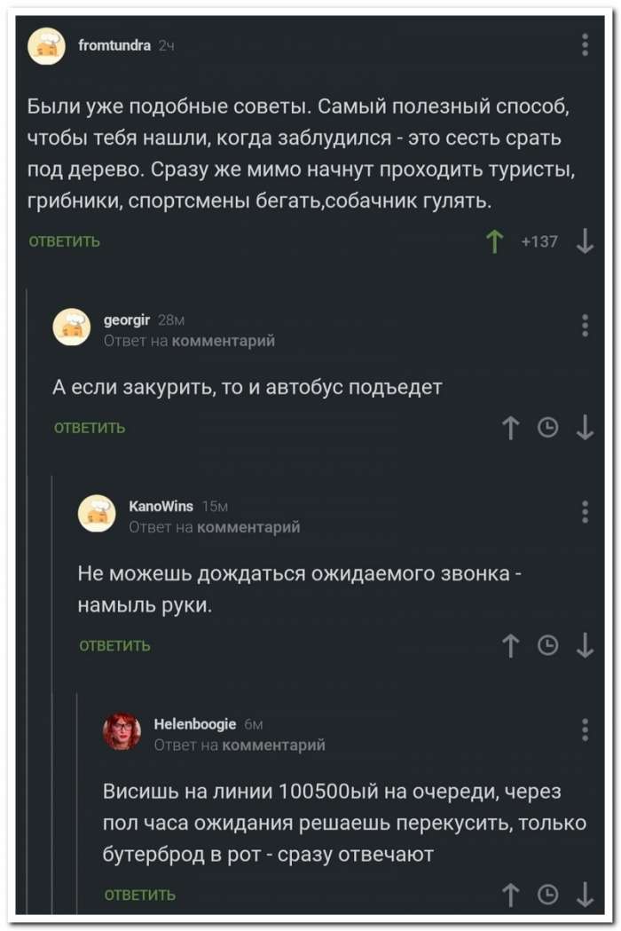This screenshot has height=931, width=621.
Task: Open the fromtundra username link
Action: tap(114, 45)
